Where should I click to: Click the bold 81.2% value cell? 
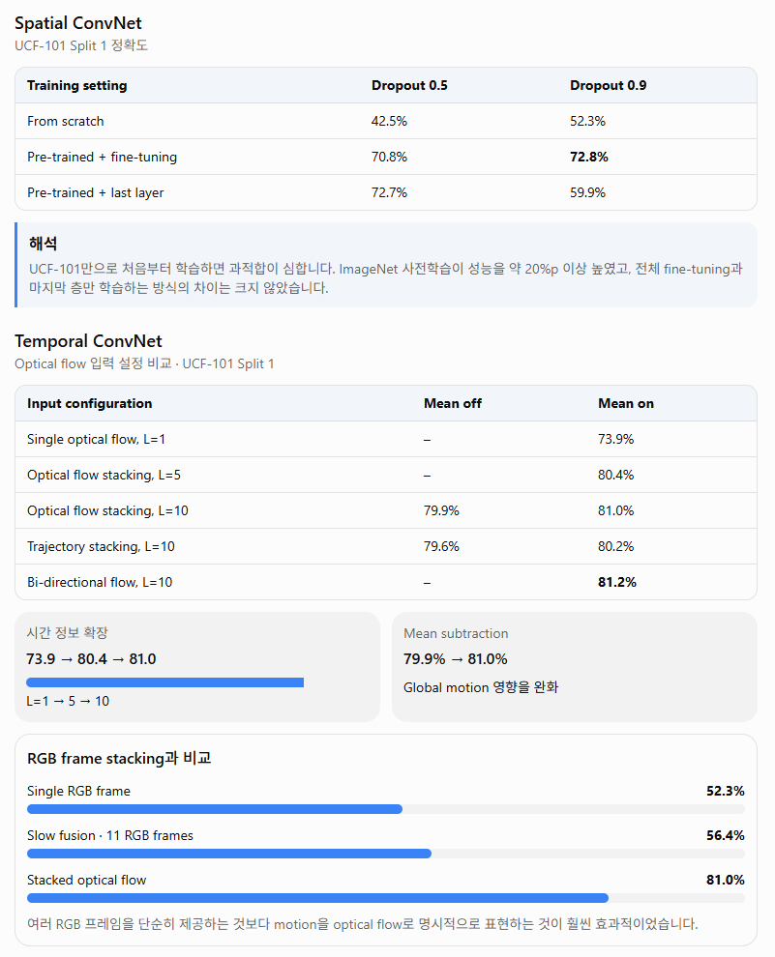pos(617,582)
